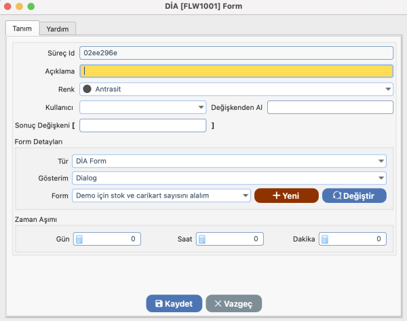This screenshot has height=321, width=407.
Task: Focus the Açıklama description field
Action: (x=236, y=71)
